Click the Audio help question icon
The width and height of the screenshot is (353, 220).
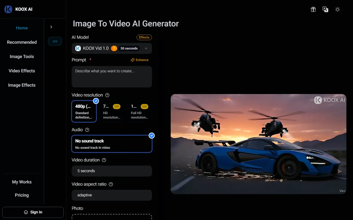click(87, 130)
